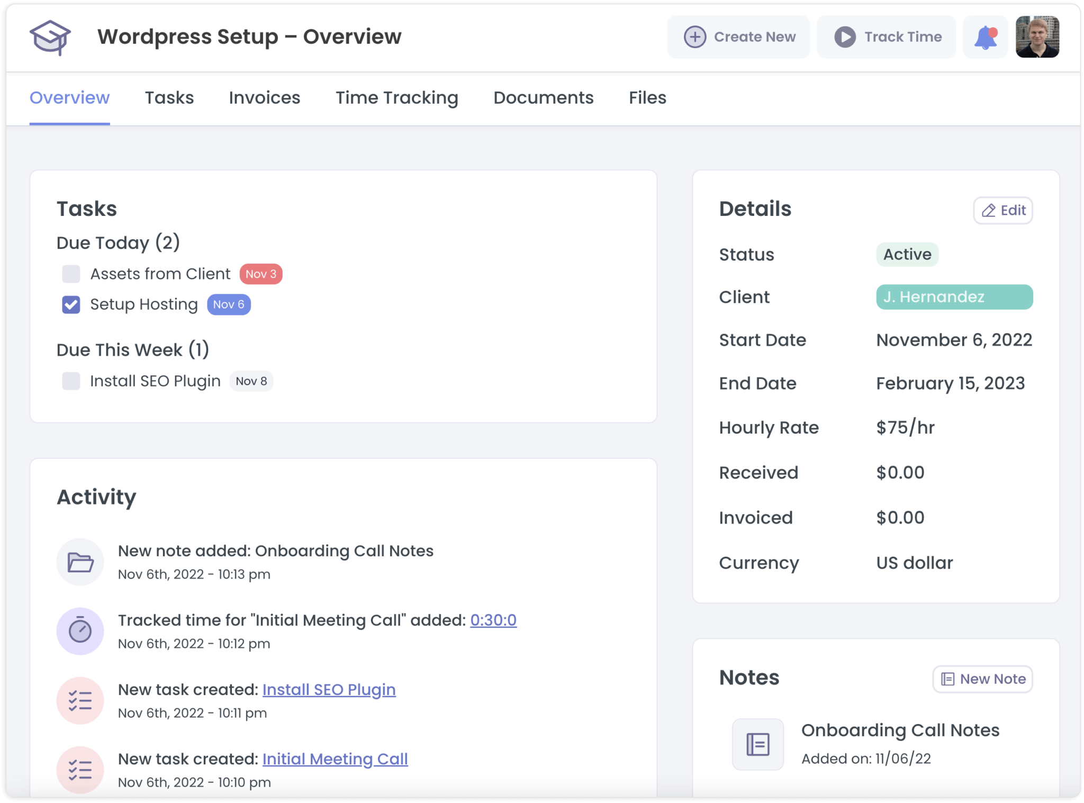The height and width of the screenshot is (803, 1084).
Task: Go to the Documents tab
Action: (x=543, y=98)
